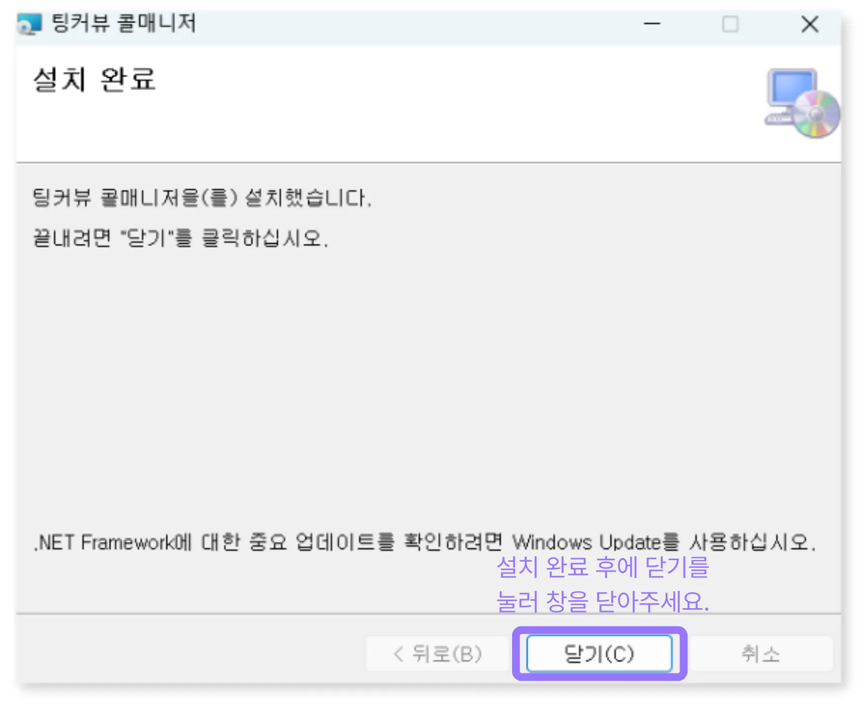Click purple annotation line 설치 완료 후에 닫기를

tap(603, 567)
